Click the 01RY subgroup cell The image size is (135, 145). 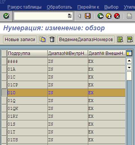(27, 116)
